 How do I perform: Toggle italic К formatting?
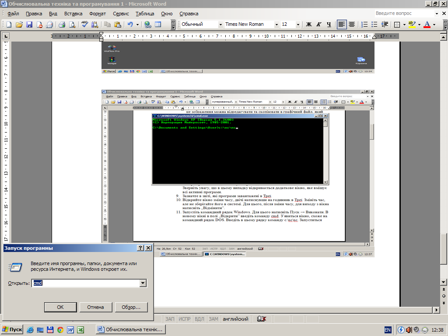[319, 24]
